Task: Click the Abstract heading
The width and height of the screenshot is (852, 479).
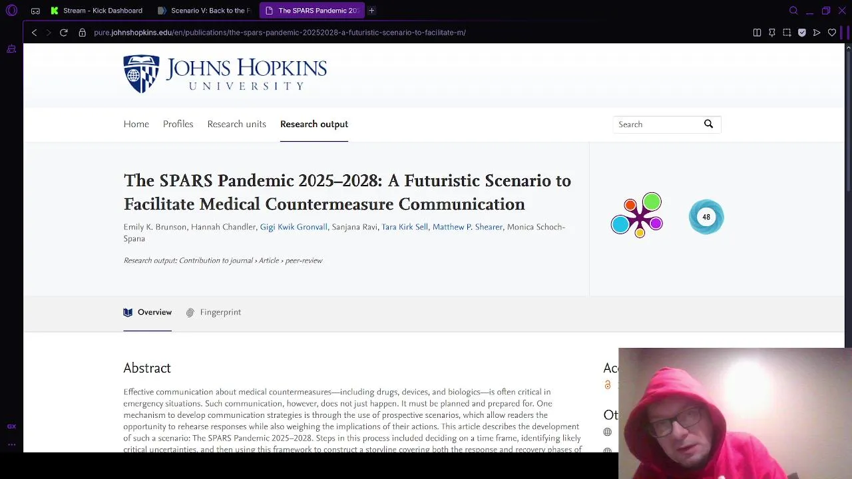Action: [x=147, y=368]
